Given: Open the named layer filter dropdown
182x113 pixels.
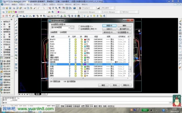Looking at the screenshot, I should (x=69, y=28).
